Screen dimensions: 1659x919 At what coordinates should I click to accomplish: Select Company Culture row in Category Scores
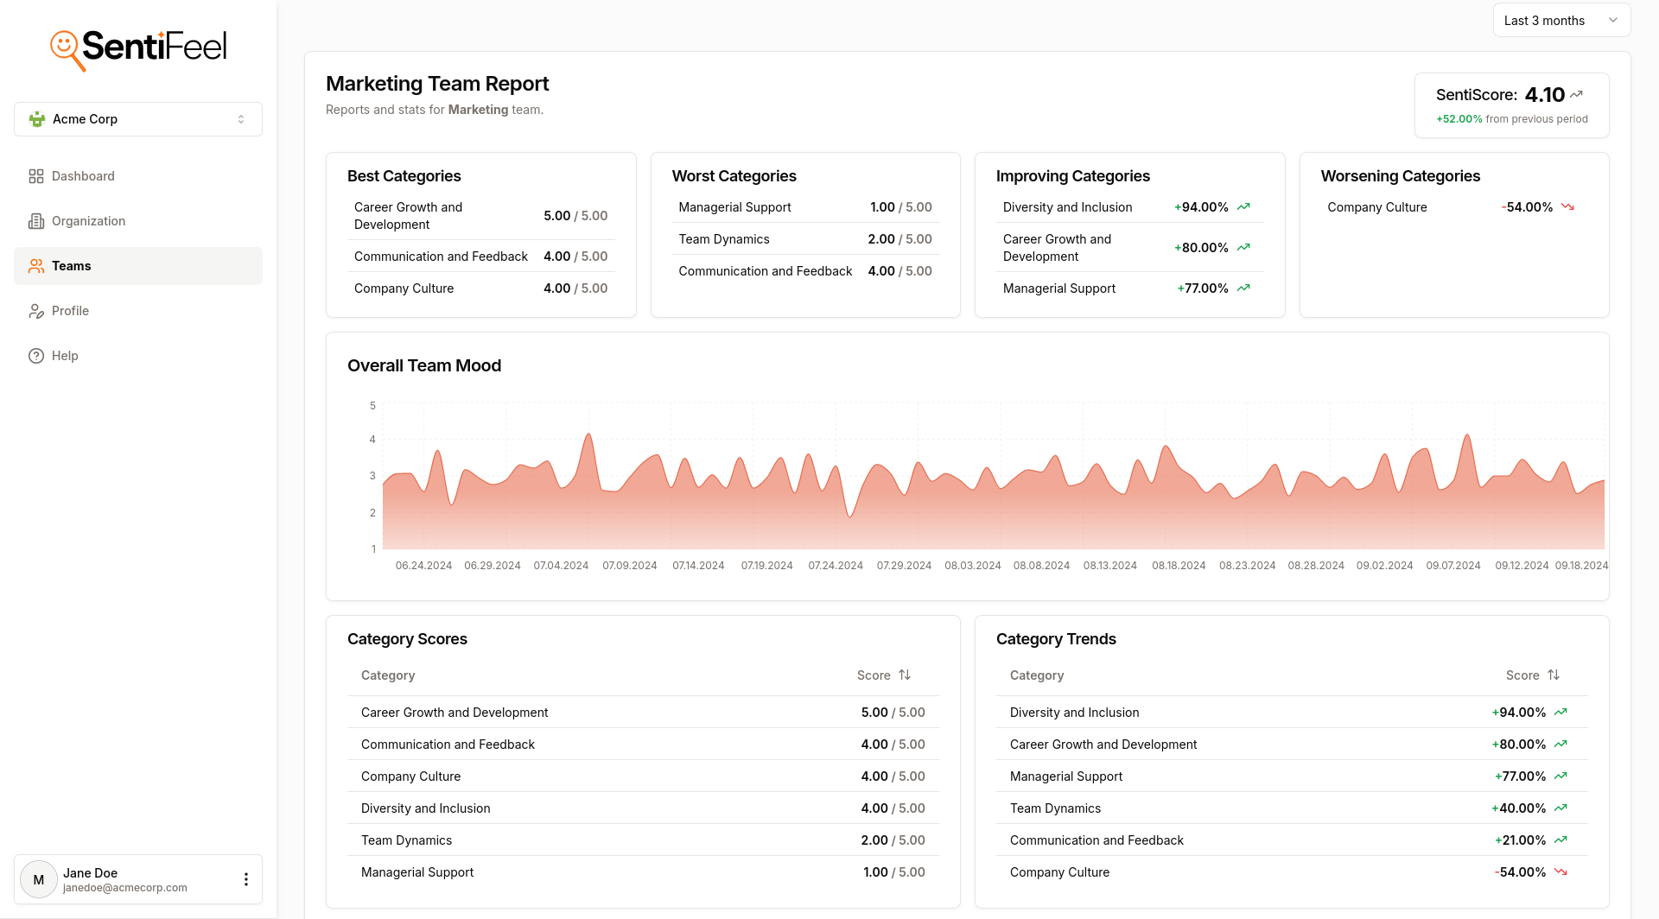[643, 776]
